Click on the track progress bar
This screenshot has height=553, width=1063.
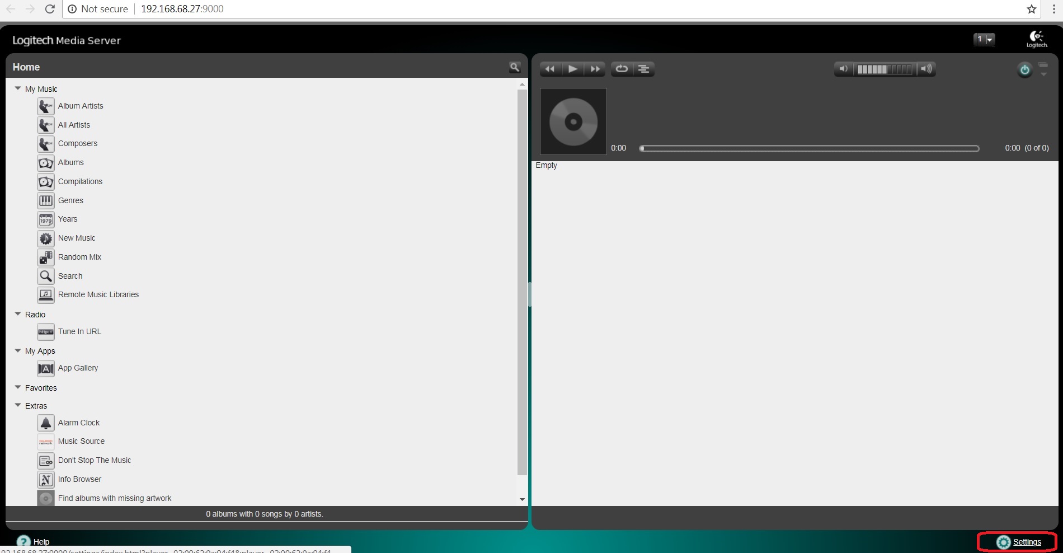coord(809,148)
